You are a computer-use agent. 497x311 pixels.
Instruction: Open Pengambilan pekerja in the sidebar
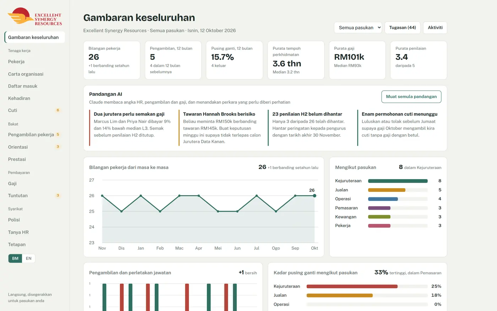click(34, 135)
